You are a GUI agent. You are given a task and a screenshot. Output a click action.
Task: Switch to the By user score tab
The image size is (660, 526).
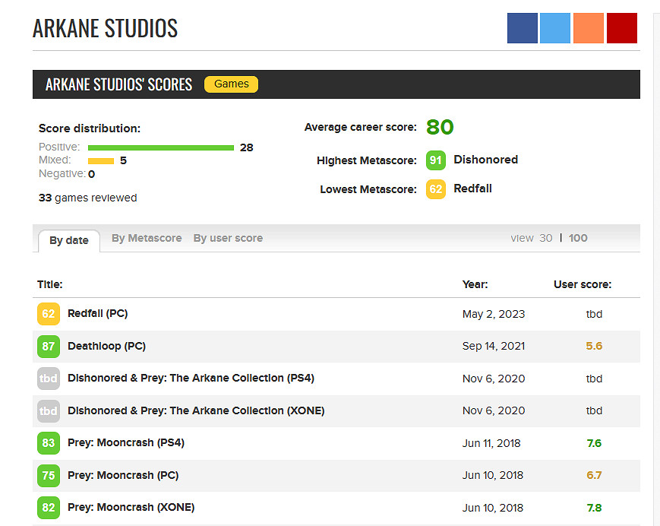(x=228, y=238)
